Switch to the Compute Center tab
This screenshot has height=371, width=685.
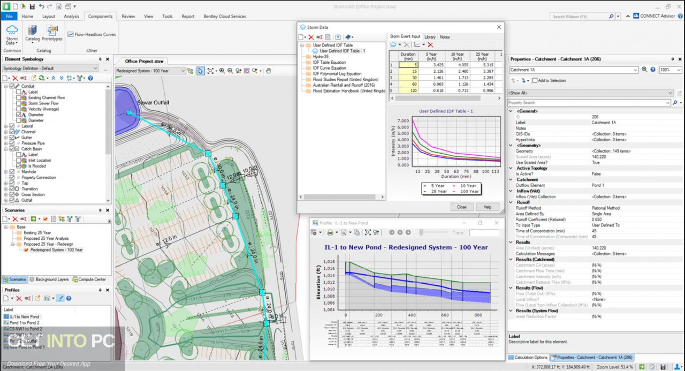click(88, 279)
